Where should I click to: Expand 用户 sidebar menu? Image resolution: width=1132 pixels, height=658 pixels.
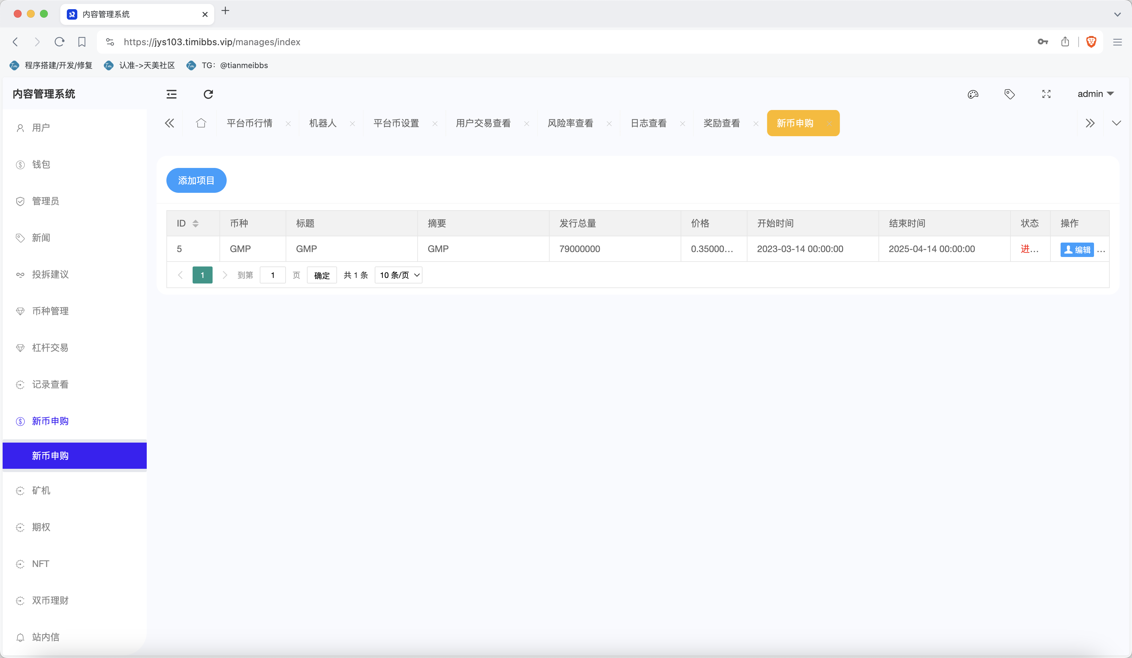[75, 128]
